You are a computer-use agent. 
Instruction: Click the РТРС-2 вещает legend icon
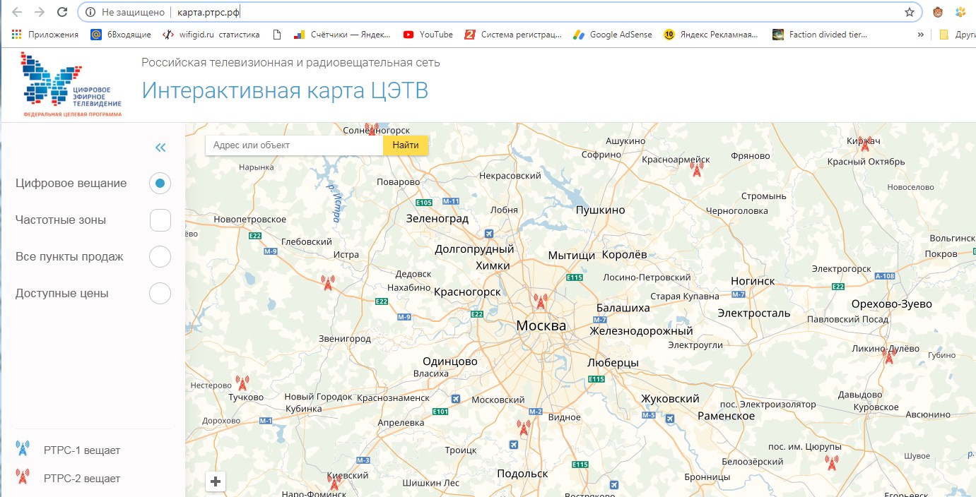(x=23, y=477)
